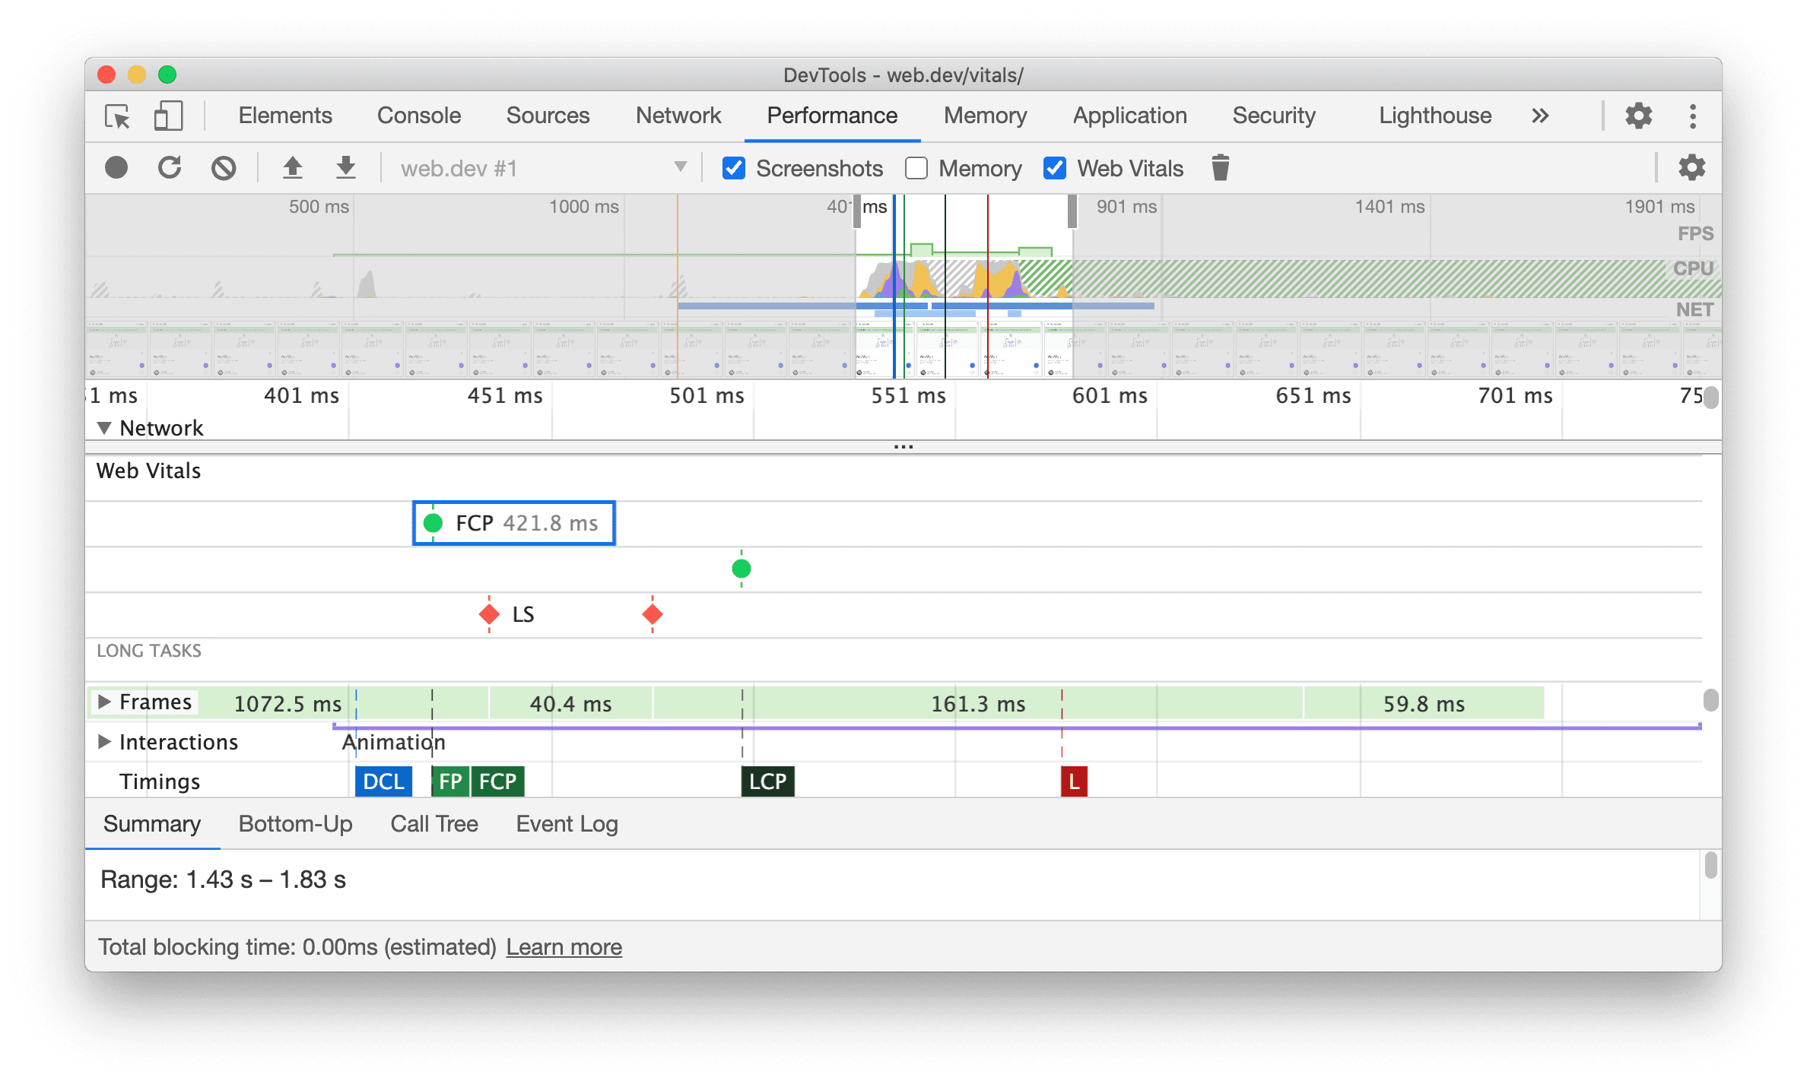Select the Performance tab
Image resolution: width=1807 pixels, height=1084 pixels.
(833, 116)
